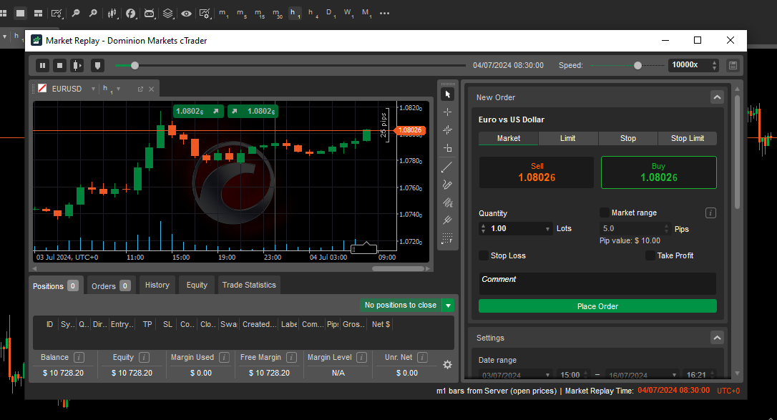Image resolution: width=777 pixels, height=420 pixels.
Task: Open the indicators icon on the toolbar
Action: click(x=132, y=14)
